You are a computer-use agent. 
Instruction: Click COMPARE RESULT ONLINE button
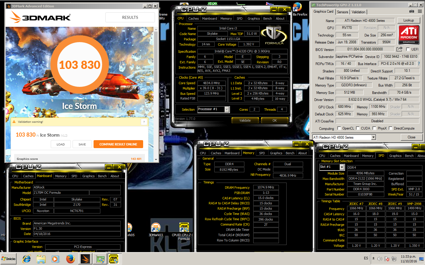coord(118,144)
